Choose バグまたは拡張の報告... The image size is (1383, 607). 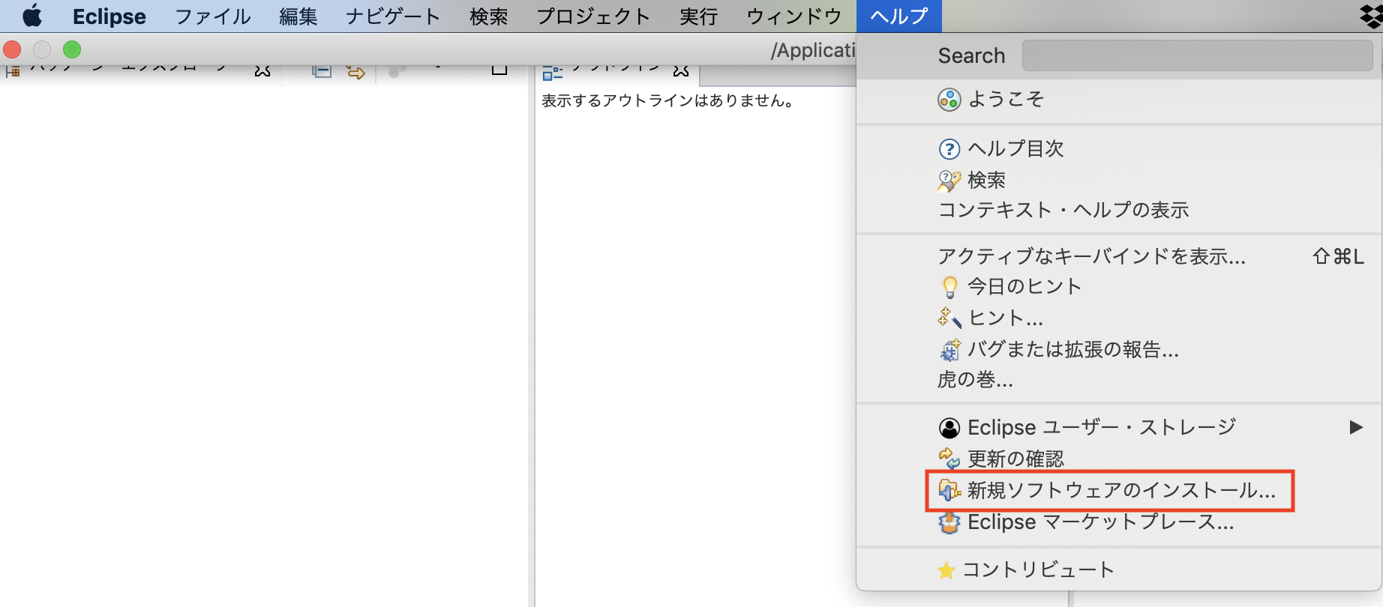tap(1119, 349)
